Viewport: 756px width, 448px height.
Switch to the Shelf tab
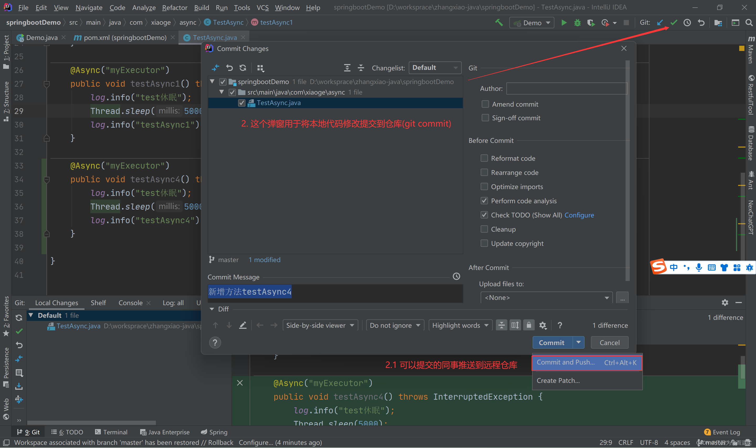(98, 303)
